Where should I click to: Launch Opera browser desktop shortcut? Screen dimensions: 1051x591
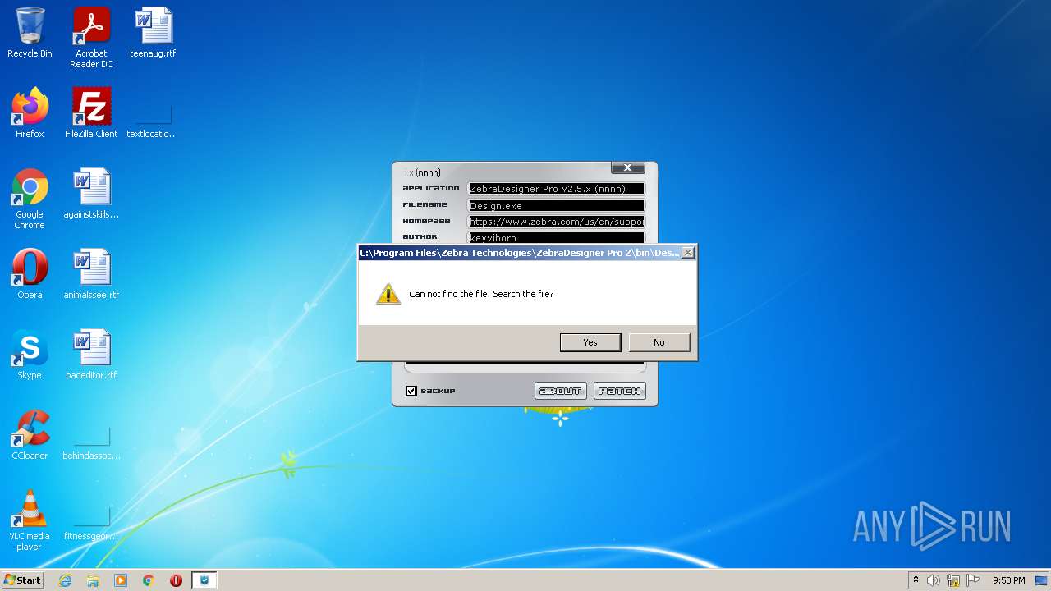click(30, 274)
